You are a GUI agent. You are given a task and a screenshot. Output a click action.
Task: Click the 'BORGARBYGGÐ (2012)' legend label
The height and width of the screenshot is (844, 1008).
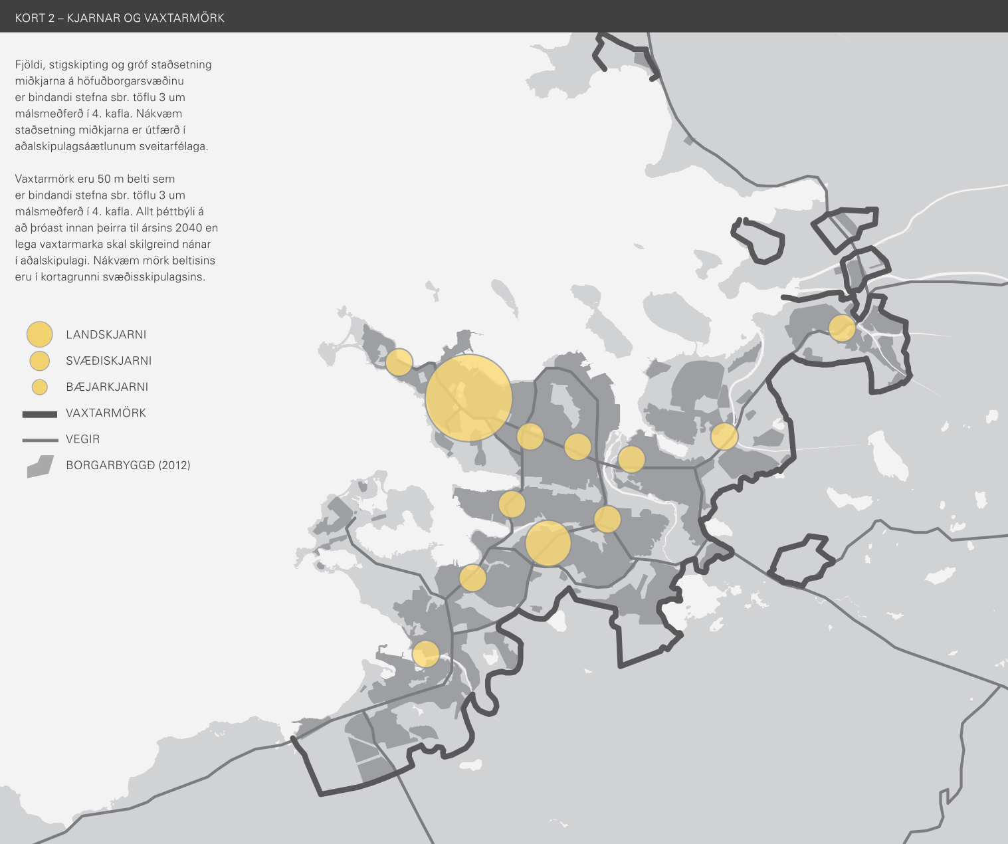[x=128, y=465]
